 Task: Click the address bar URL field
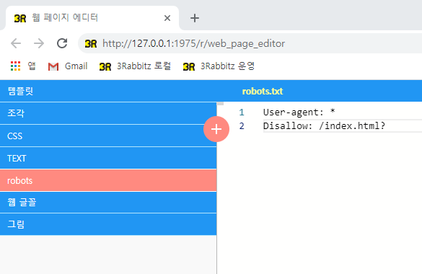click(x=250, y=43)
